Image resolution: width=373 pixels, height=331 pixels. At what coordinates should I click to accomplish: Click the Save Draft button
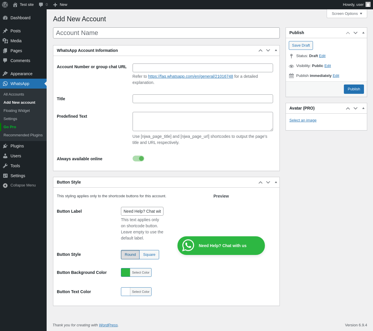pyautogui.click(x=301, y=45)
